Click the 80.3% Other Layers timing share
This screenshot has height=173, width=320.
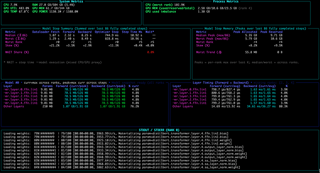pyautogui.click(x=283, y=106)
